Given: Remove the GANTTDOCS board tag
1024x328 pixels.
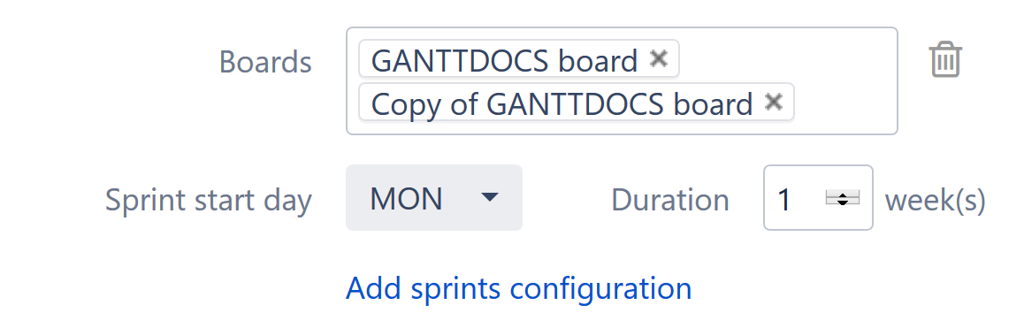Looking at the screenshot, I should coord(658,59).
